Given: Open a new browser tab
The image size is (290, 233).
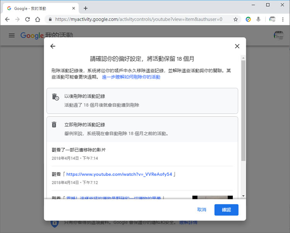Looking at the screenshot, I should [85, 8].
